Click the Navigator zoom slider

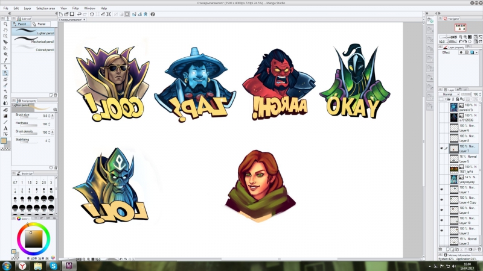[x=448, y=37]
